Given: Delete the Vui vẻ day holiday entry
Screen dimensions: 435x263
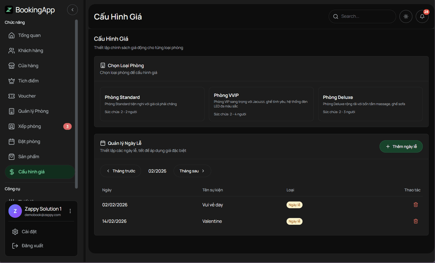Looking at the screenshot, I should (415, 205).
